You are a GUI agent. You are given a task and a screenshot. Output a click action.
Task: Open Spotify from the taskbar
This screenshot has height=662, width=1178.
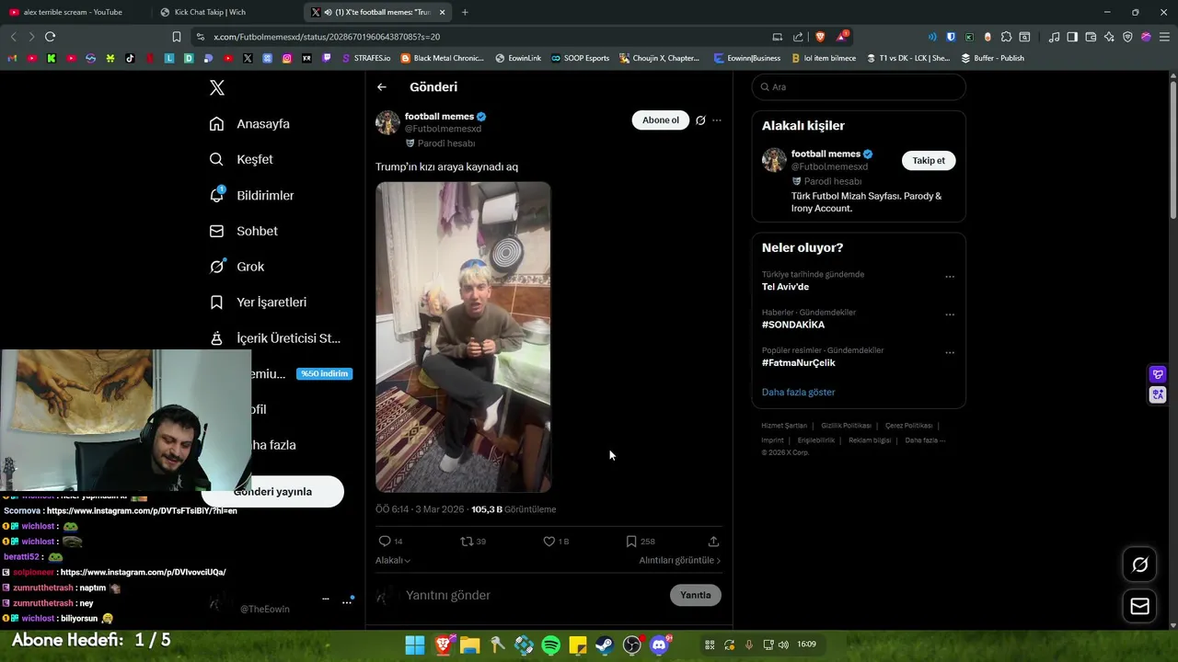coord(551,645)
